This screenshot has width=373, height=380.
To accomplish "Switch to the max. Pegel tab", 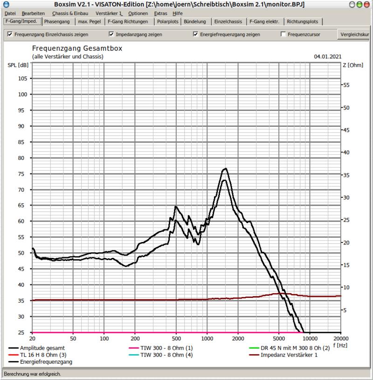I will click(90, 21).
